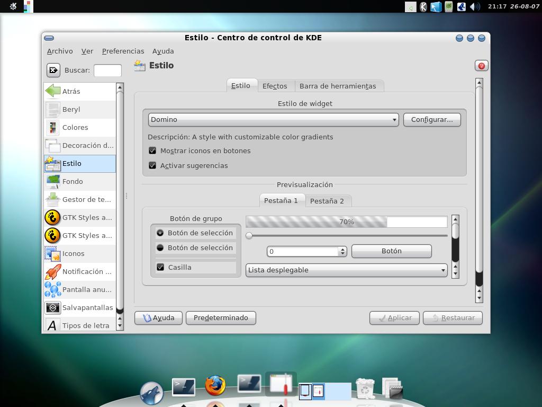Image resolution: width=542 pixels, height=407 pixels.
Task: Launch Amarok from the wolf dock icon
Action: click(x=151, y=393)
